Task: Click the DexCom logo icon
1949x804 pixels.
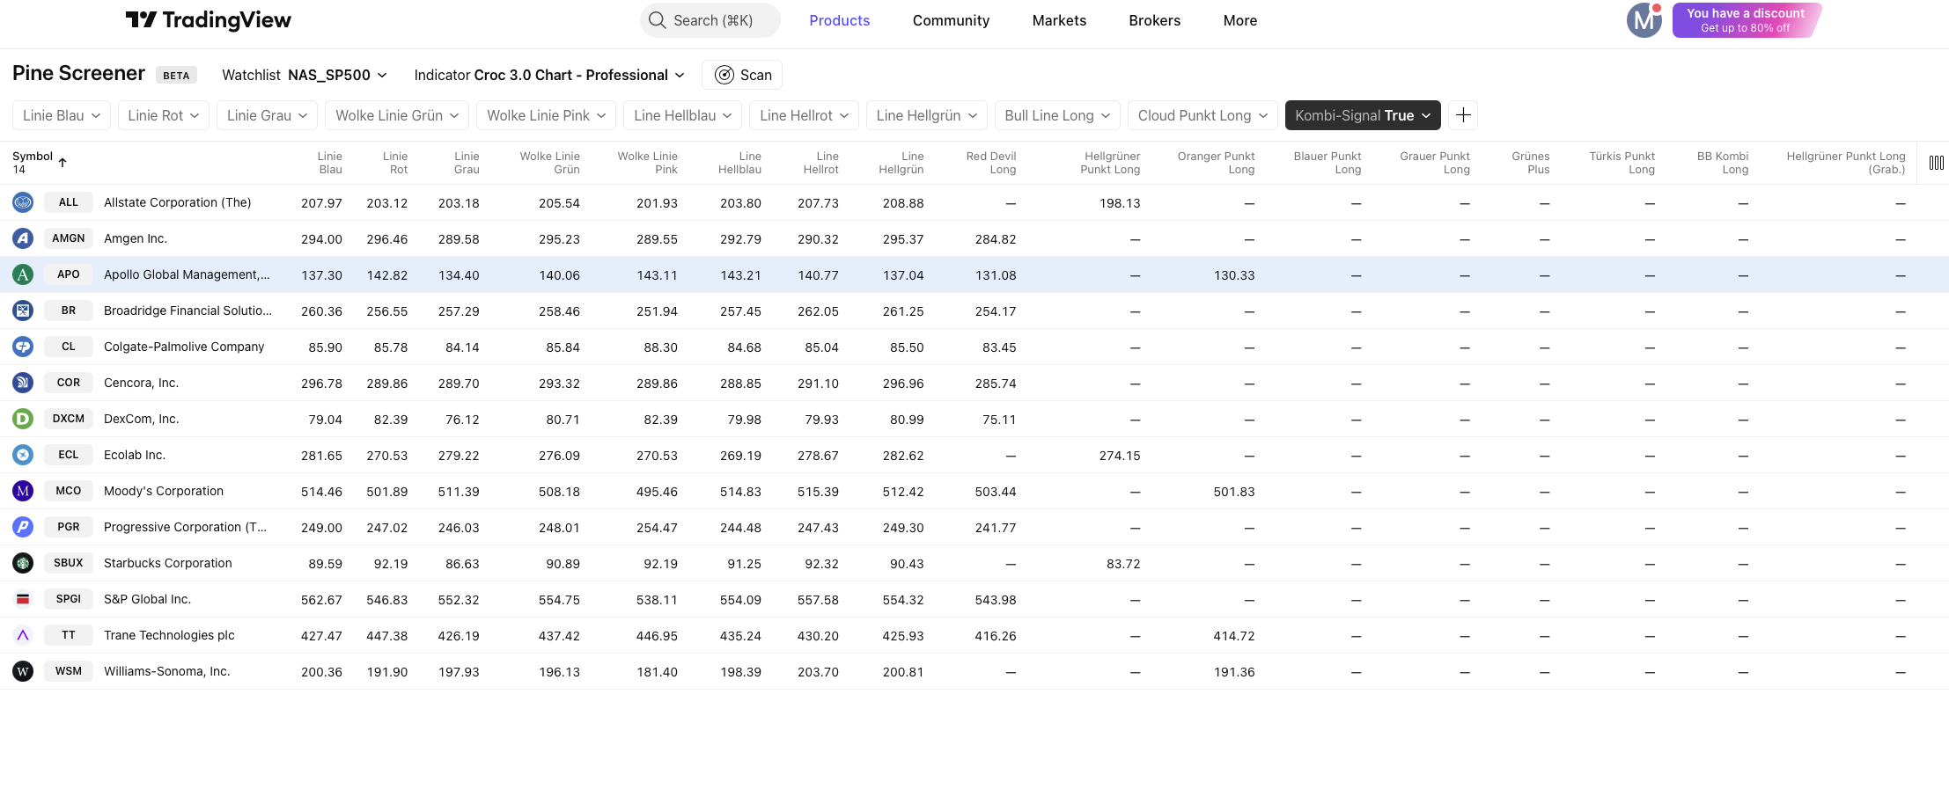Action: point(23,419)
